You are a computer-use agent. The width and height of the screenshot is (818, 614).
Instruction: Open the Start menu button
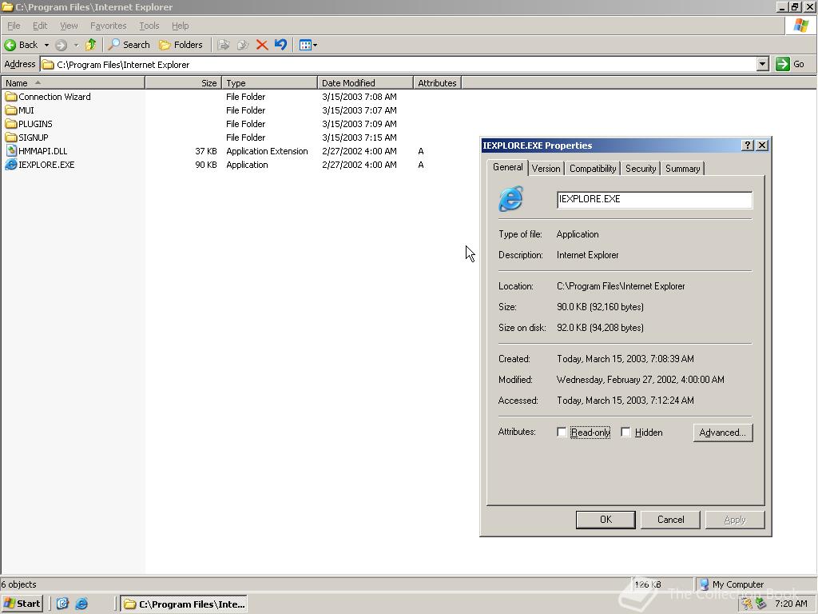click(22, 604)
